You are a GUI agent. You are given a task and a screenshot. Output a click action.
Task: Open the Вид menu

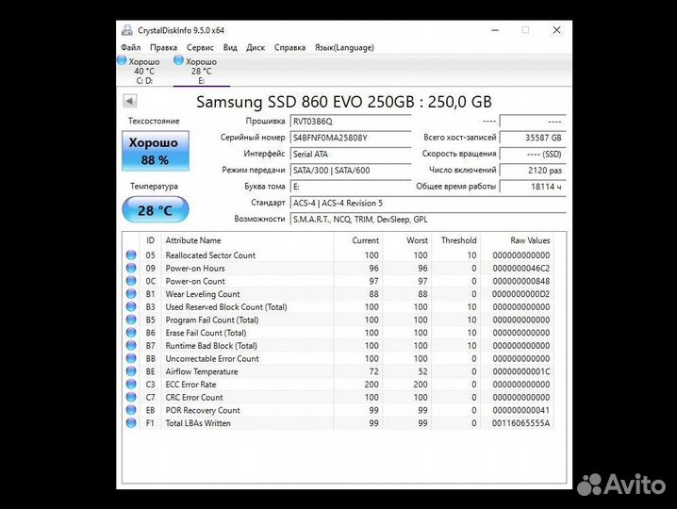(230, 47)
